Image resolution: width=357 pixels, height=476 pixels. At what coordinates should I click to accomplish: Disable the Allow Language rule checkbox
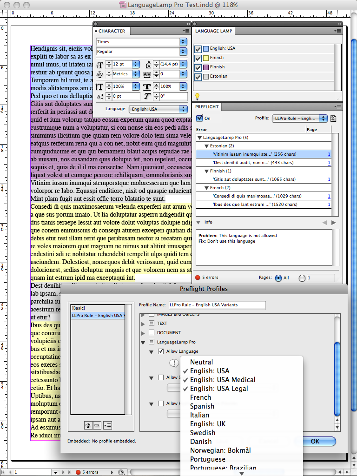click(161, 351)
